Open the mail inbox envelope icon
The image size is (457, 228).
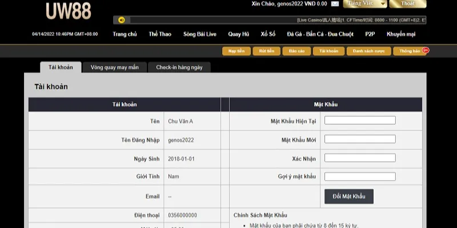[x=335, y=3]
